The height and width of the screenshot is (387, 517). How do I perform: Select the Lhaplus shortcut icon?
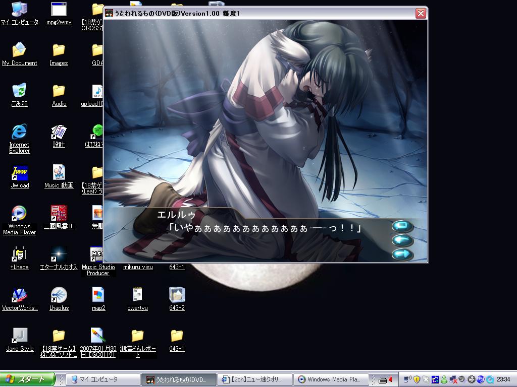59,299
